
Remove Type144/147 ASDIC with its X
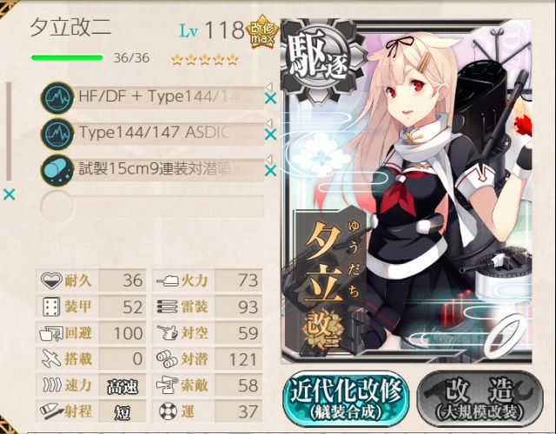click(x=270, y=135)
